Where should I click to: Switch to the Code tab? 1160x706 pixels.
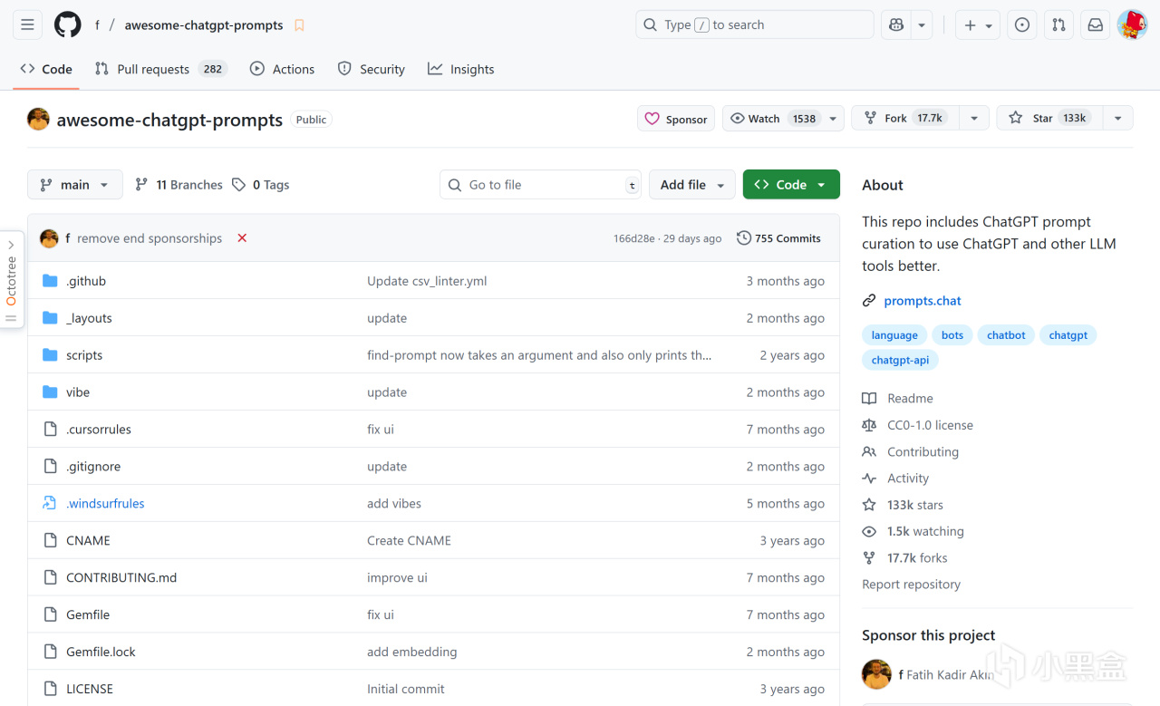pyautogui.click(x=46, y=69)
